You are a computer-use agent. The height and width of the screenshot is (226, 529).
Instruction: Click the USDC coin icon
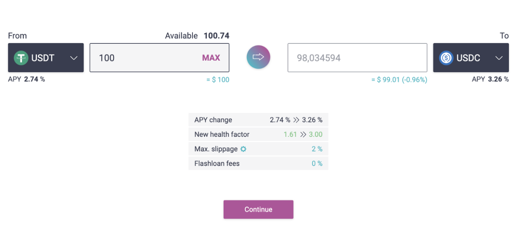pos(446,58)
